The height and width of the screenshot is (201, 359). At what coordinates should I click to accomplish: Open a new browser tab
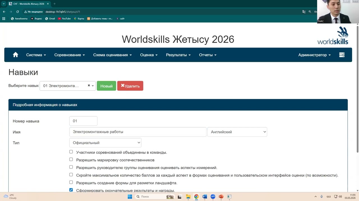click(54, 4)
